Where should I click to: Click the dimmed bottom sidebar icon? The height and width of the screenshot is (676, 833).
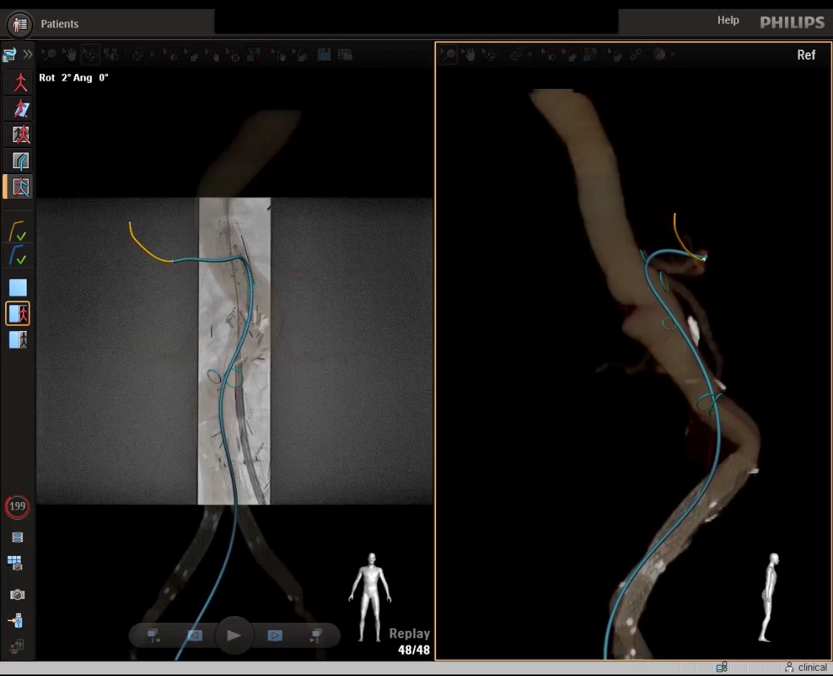tap(16, 646)
